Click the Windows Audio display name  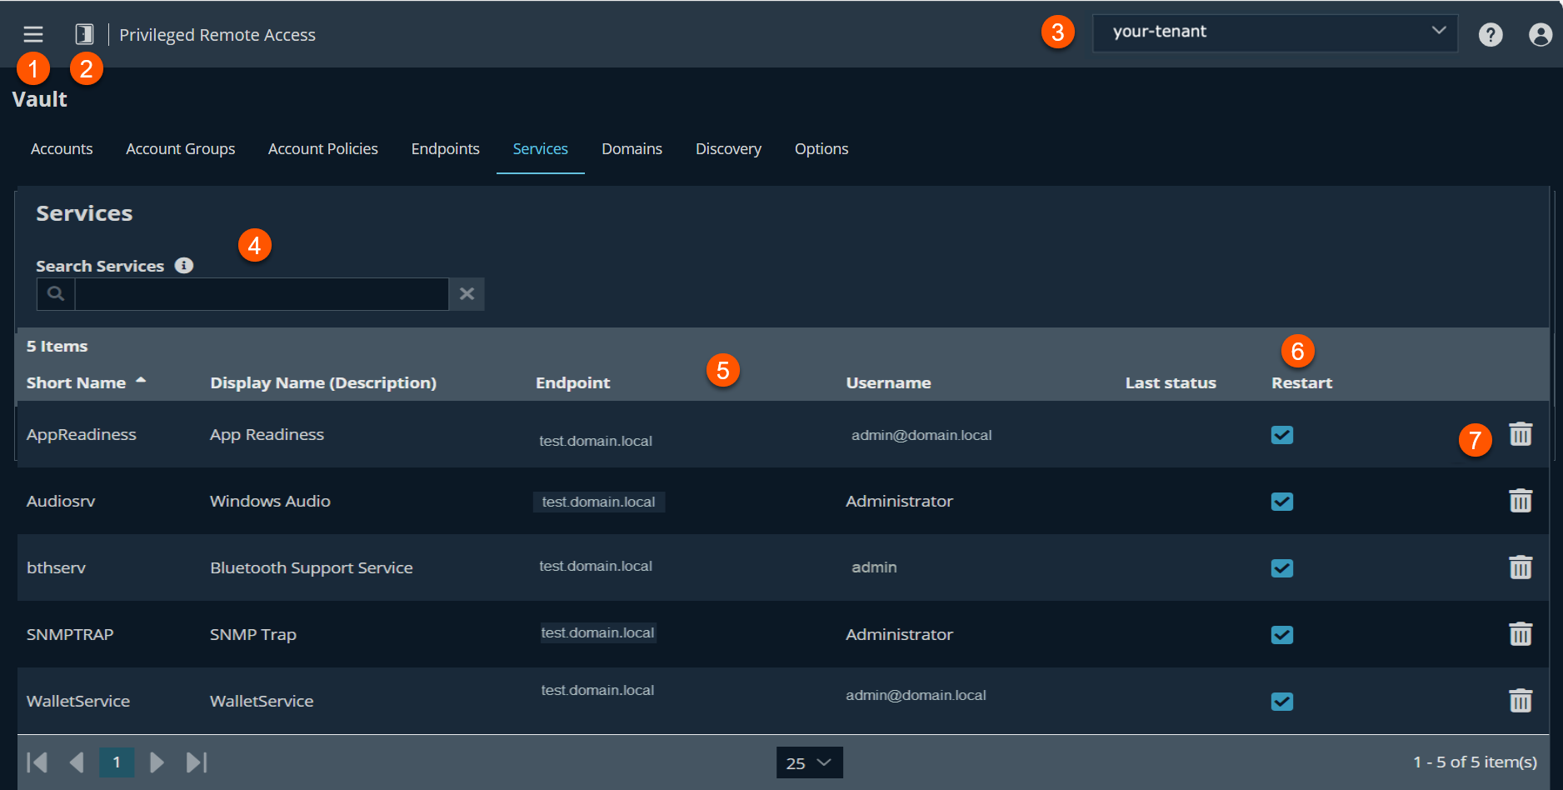(270, 501)
